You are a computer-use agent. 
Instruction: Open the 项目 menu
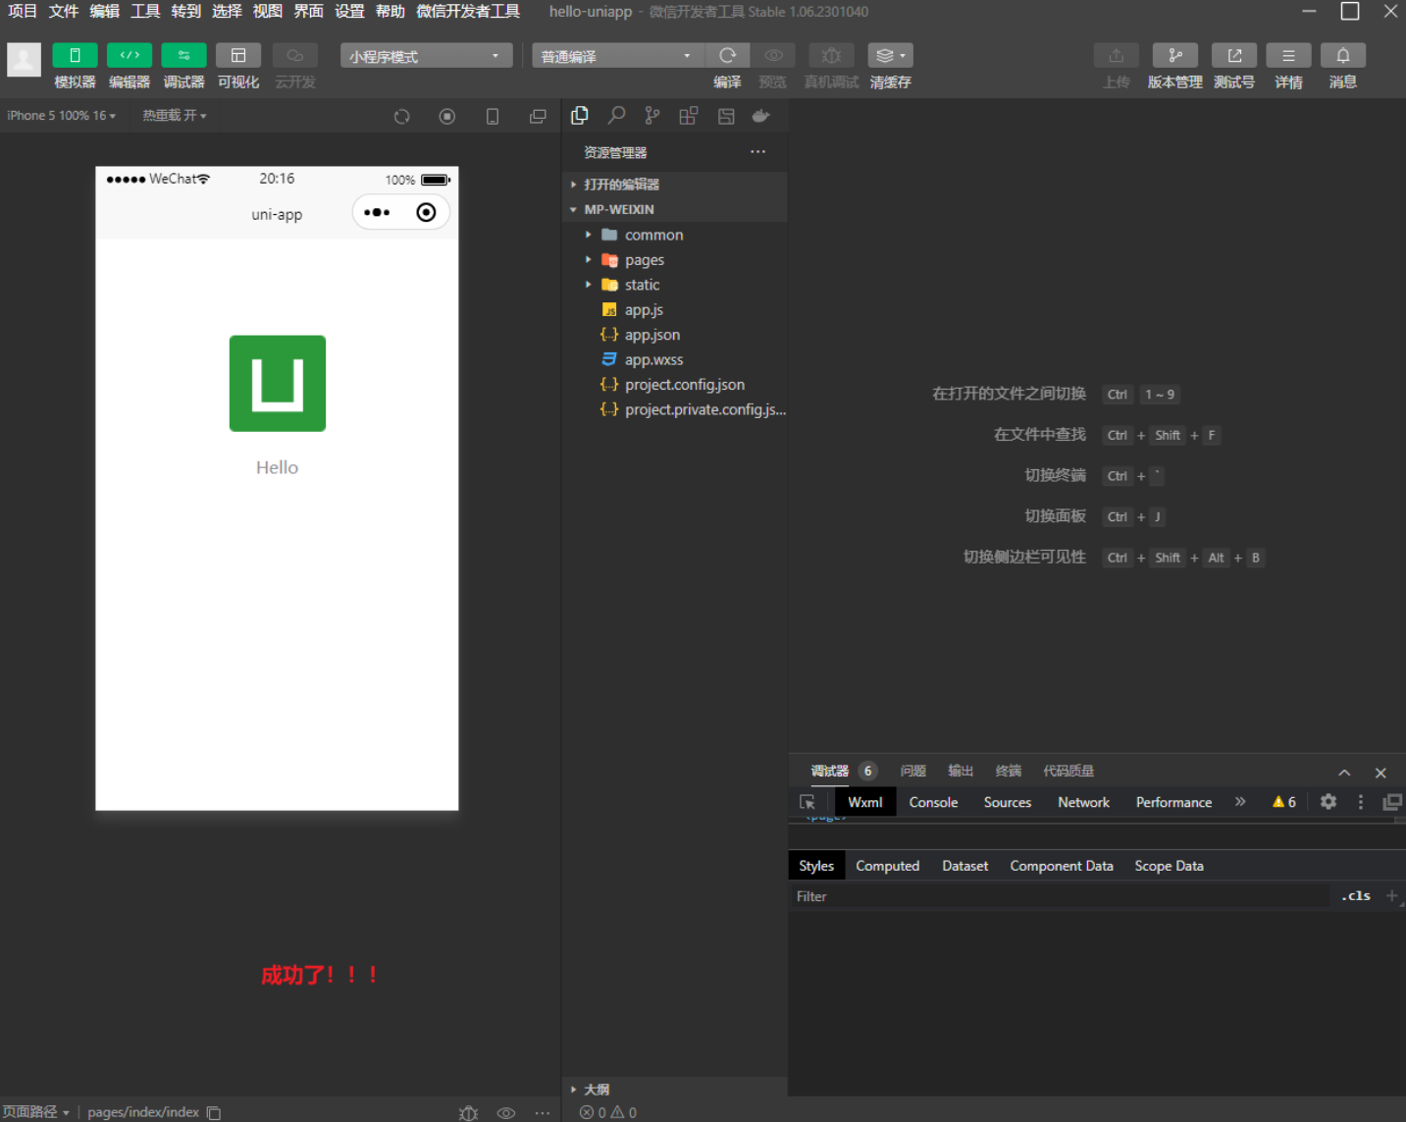pos(23,12)
